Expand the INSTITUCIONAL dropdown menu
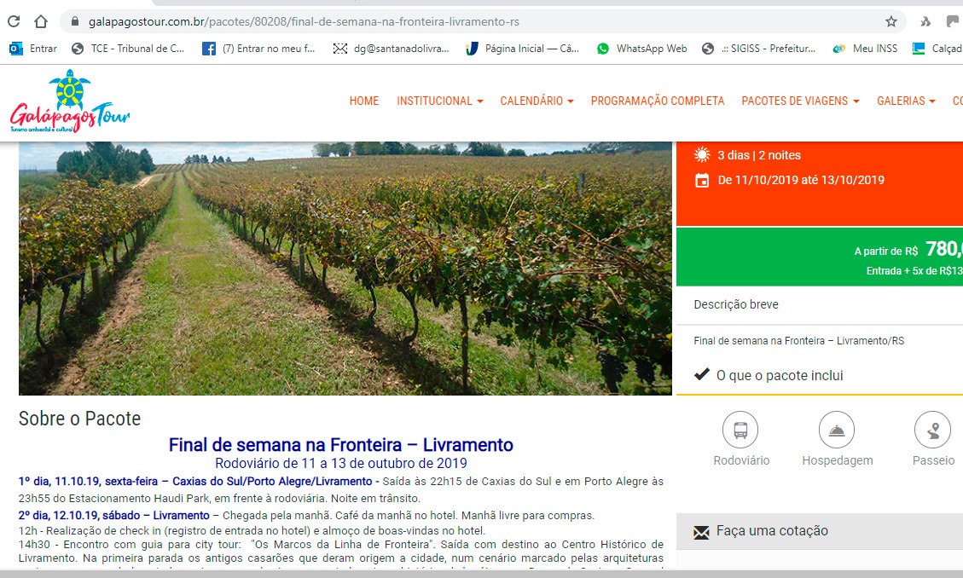This screenshot has width=963, height=578. (440, 101)
